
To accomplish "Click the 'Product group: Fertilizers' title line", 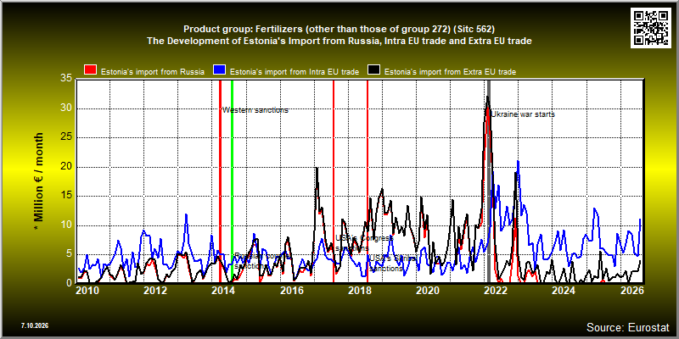I will click(x=339, y=30).
